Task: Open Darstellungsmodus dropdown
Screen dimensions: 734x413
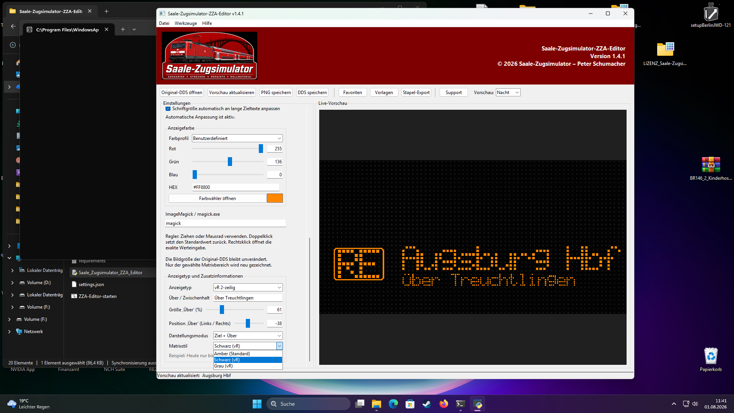Action: pyautogui.click(x=248, y=336)
